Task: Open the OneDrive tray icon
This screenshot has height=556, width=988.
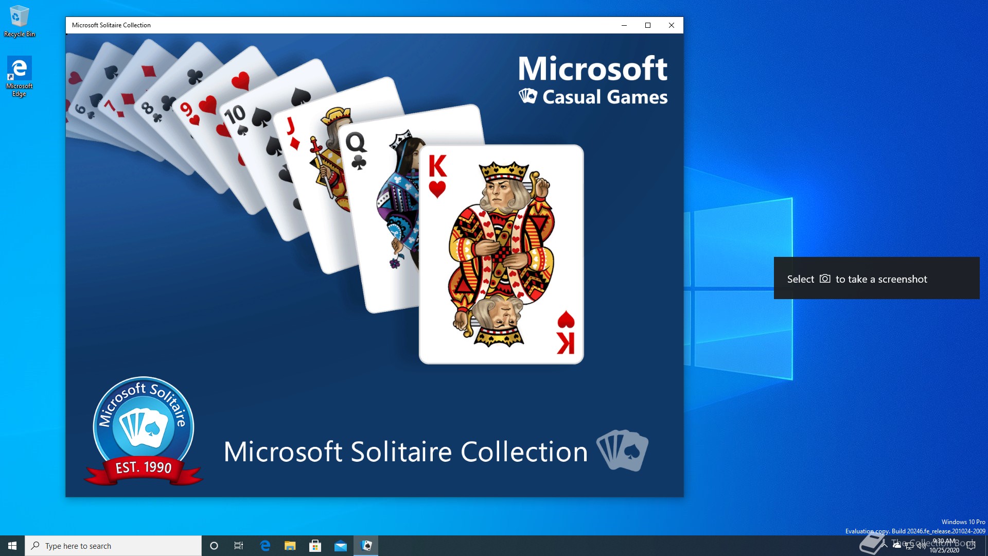Action: 897,546
